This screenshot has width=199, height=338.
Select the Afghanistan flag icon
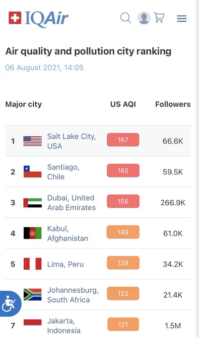[x=32, y=233]
